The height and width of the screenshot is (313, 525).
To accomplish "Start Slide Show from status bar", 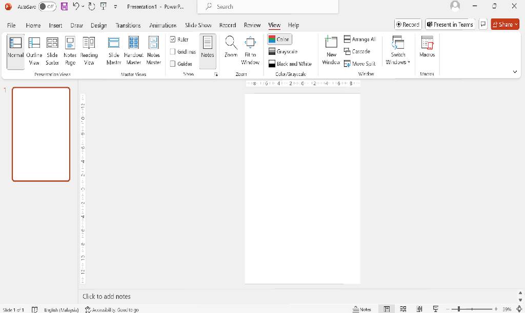I will [x=436, y=309].
